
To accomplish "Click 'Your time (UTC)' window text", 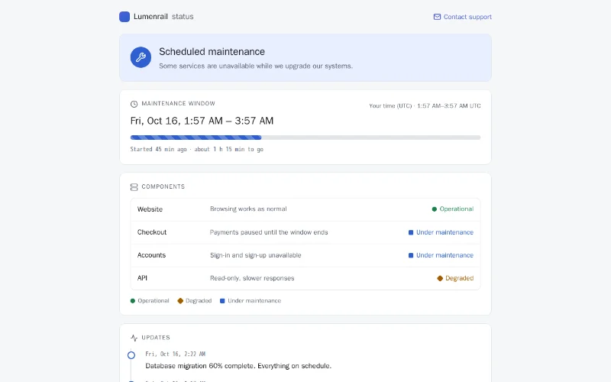I will [x=425, y=106].
